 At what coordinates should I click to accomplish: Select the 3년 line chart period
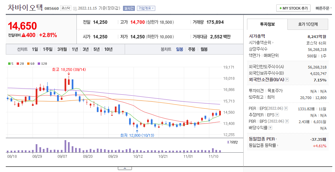86,49
